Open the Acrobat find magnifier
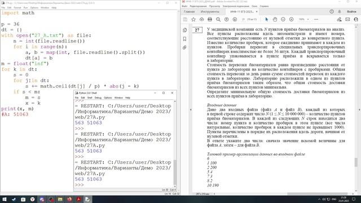This screenshot has width=361, height=203. pyautogui.click(x=218, y=20)
